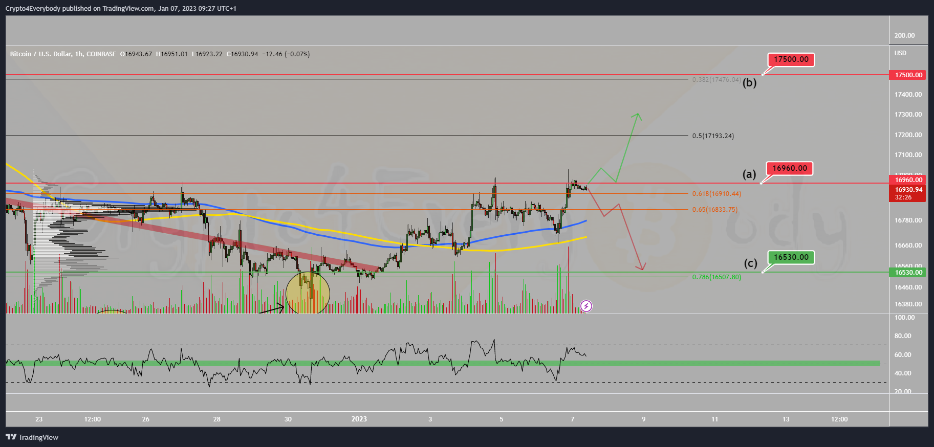Click the date 30 on time axis
The width and height of the screenshot is (934, 447).
coord(288,419)
